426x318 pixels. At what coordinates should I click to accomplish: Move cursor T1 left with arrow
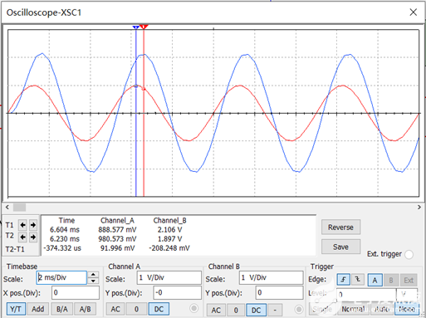[22, 225]
